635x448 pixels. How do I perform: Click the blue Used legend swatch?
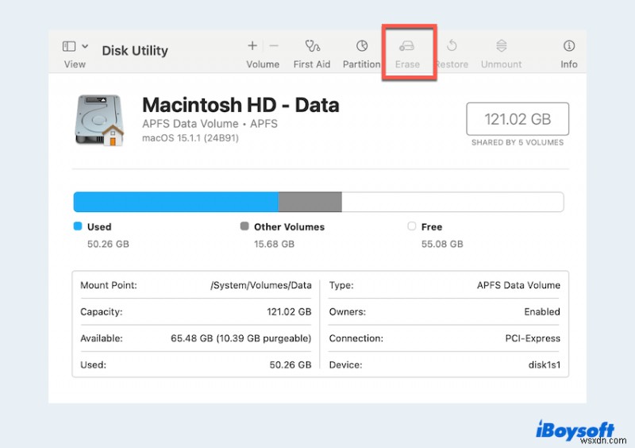pyautogui.click(x=78, y=226)
